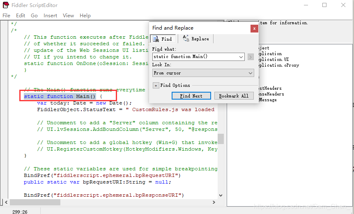The image size is (354, 214).
Task: Open the View menu
Action: coord(68,15)
